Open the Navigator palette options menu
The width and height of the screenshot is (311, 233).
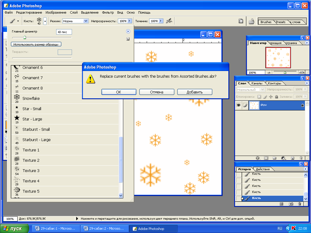(307, 43)
